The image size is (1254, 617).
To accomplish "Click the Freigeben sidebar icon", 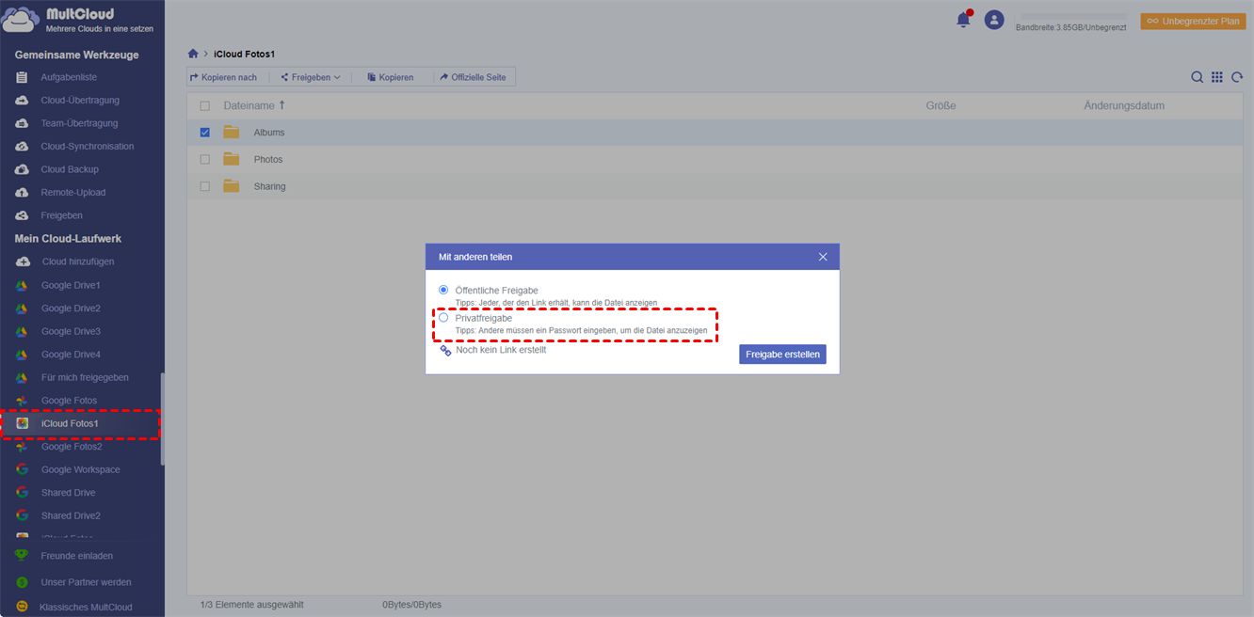I will (x=22, y=215).
